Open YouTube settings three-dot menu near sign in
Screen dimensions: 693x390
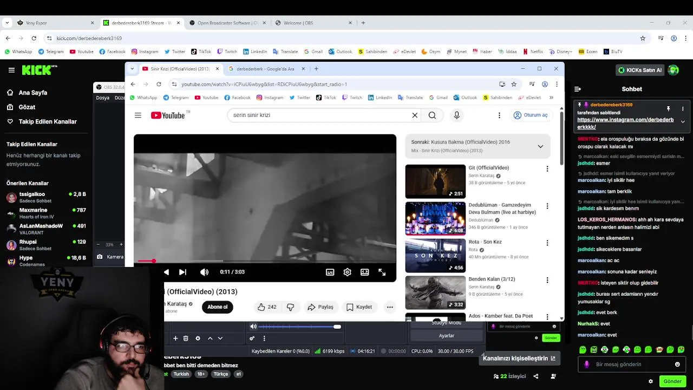tap(499, 115)
